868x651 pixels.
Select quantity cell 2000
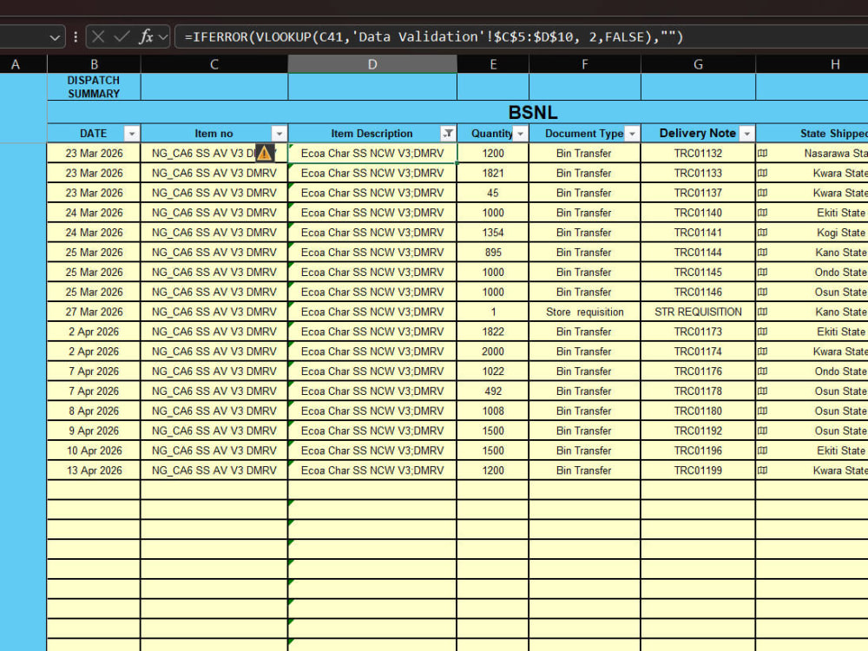tap(493, 352)
